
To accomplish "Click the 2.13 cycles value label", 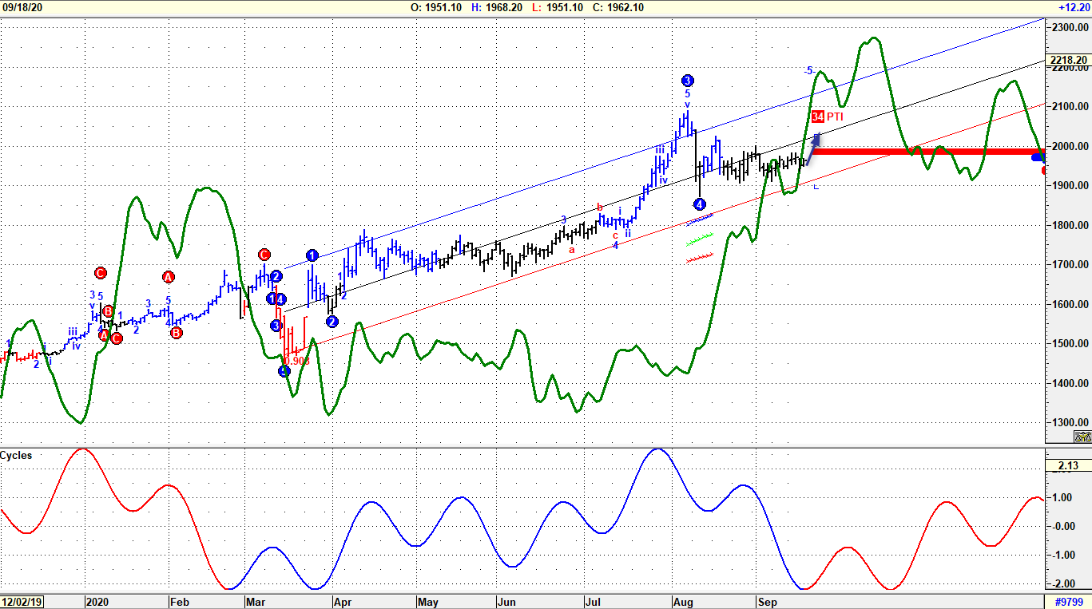I will click(1068, 465).
